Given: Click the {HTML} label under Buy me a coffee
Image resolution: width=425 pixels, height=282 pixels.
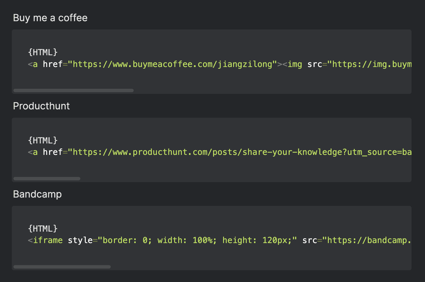Looking at the screenshot, I should pyautogui.click(x=43, y=52).
